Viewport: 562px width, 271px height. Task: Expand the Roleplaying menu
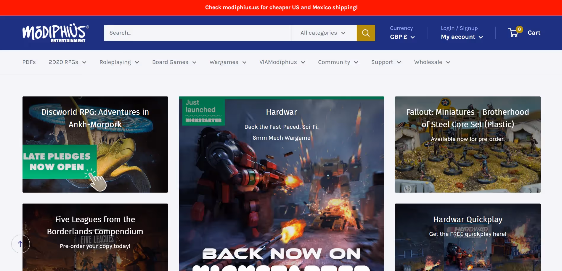(x=119, y=62)
